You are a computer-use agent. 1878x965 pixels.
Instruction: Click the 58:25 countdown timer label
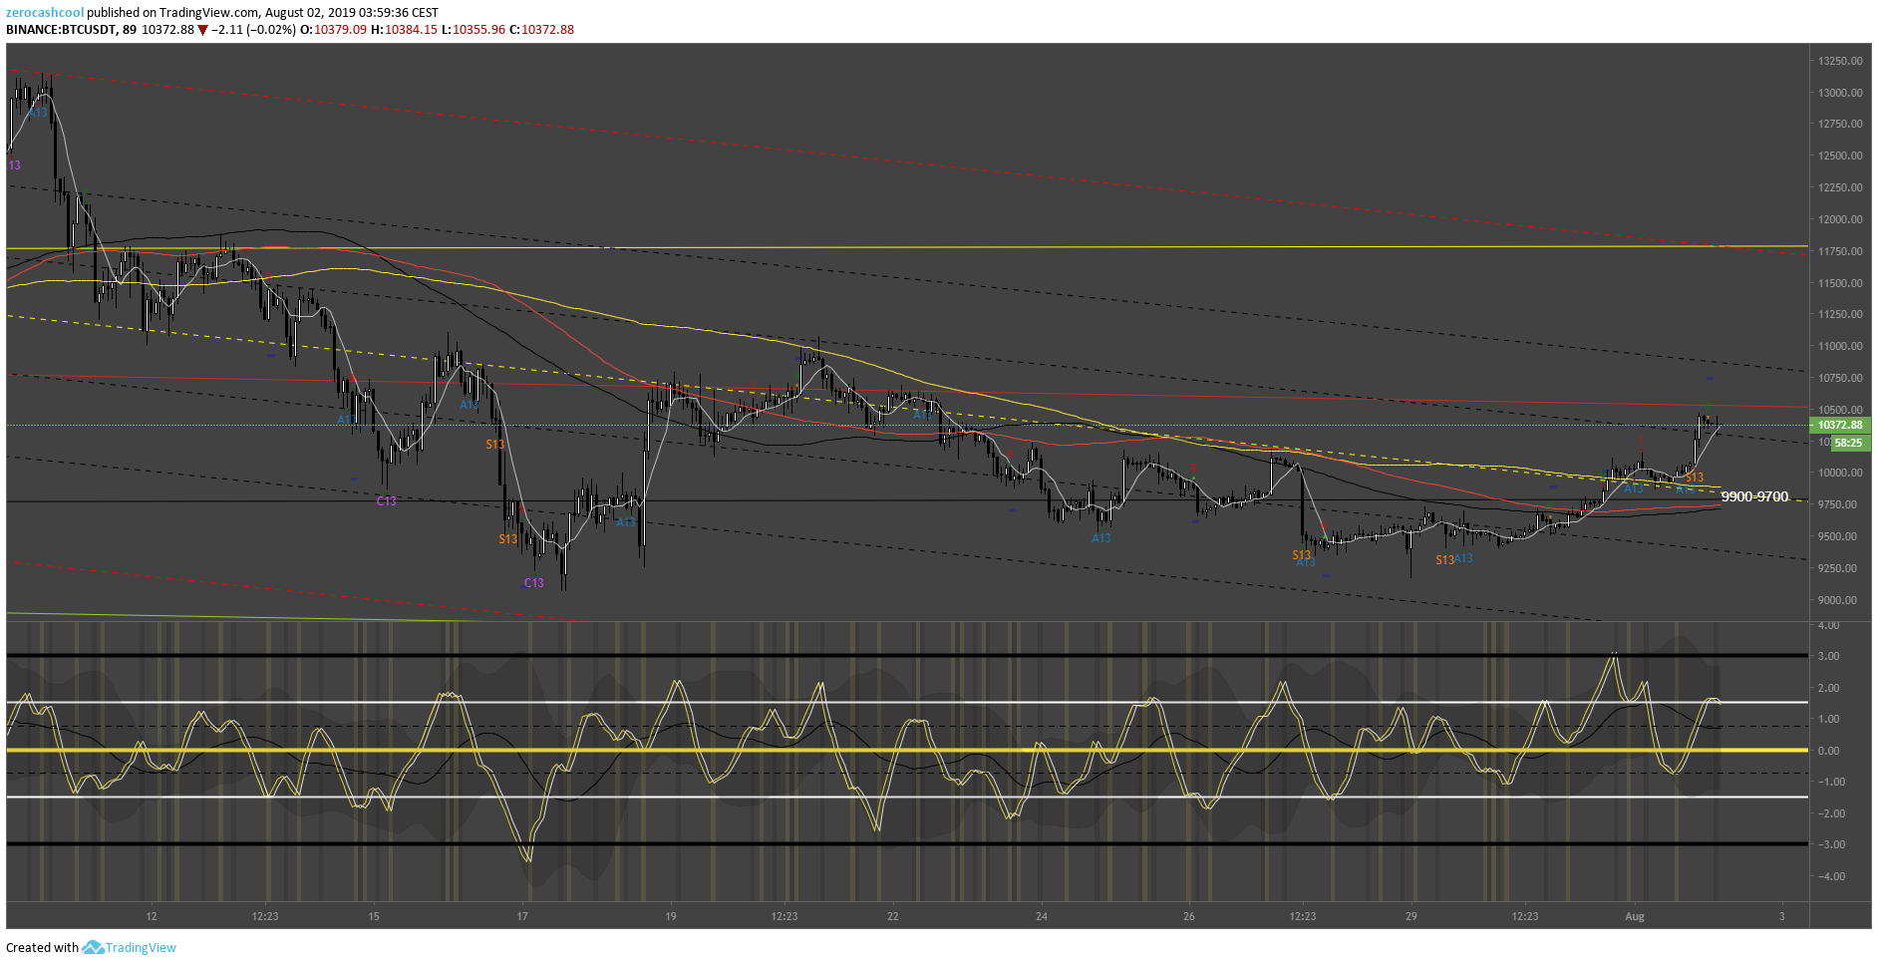1849,443
